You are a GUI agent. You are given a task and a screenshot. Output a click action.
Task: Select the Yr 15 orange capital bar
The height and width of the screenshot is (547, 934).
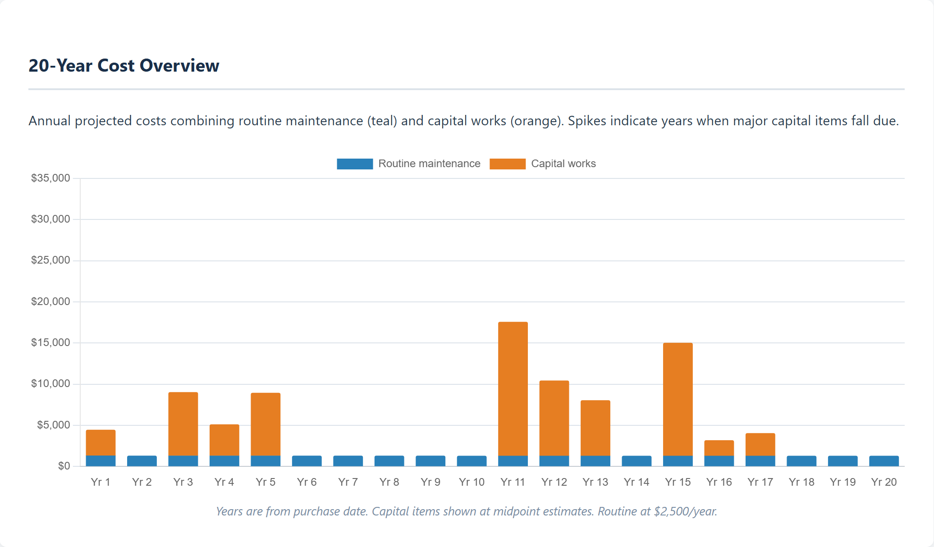[x=678, y=399]
